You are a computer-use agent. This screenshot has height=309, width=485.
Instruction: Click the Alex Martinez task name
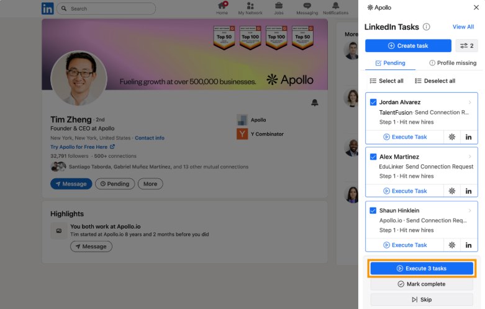[399, 157]
